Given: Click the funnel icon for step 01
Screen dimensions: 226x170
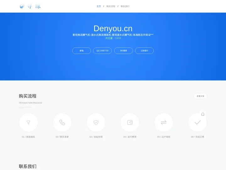Looking at the screenshot, I should click(x=28, y=122).
